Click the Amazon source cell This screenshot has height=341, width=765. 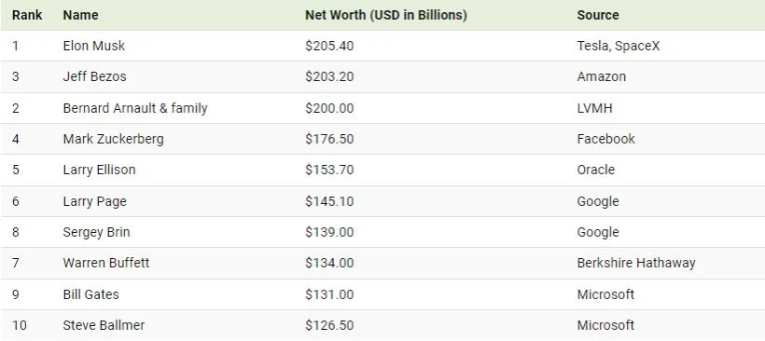(602, 76)
